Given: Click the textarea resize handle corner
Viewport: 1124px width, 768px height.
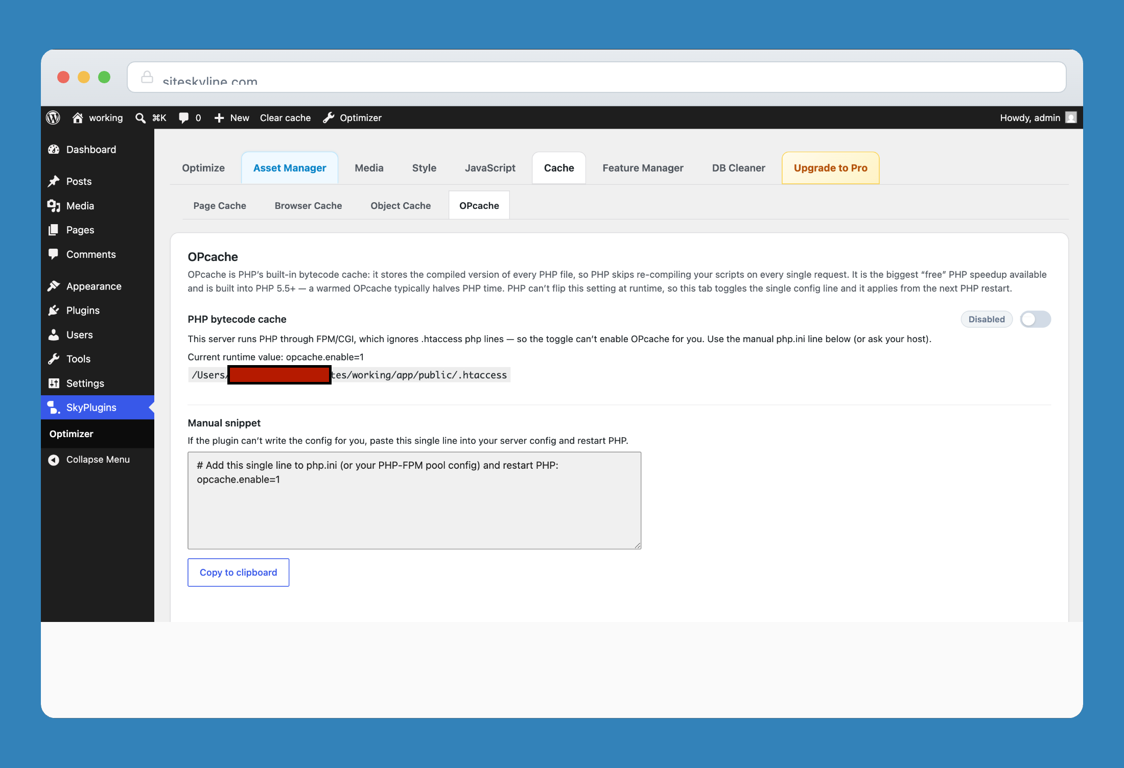Looking at the screenshot, I should (637, 545).
